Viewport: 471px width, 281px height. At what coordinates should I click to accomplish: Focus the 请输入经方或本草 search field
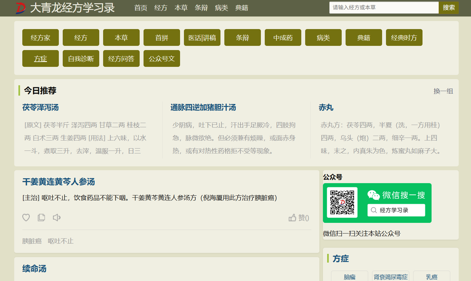click(384, 8)
